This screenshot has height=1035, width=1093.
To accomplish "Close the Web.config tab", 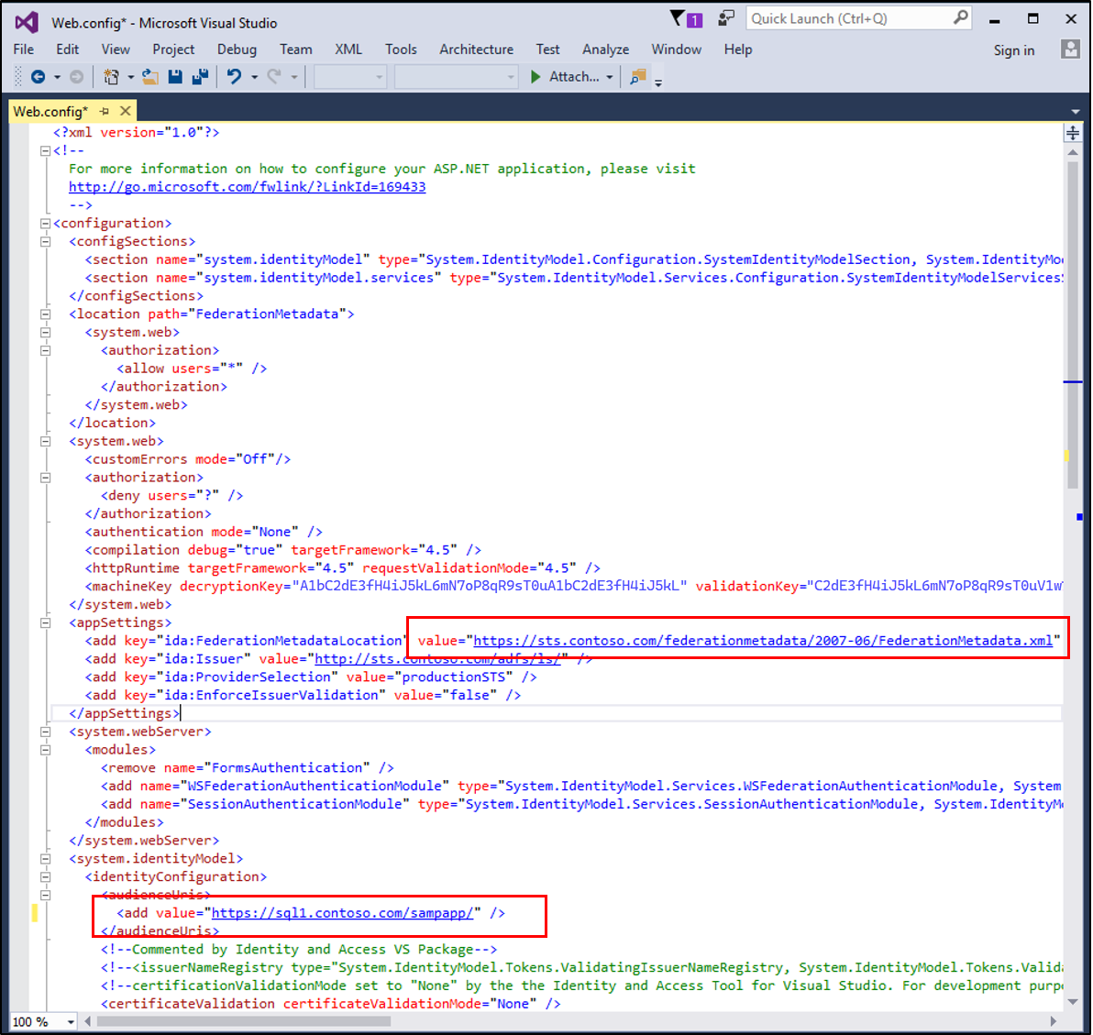I will (126, 111).
